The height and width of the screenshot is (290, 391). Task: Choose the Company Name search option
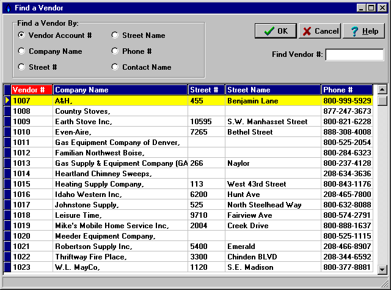pyautogui.click(x=22, y=51)
